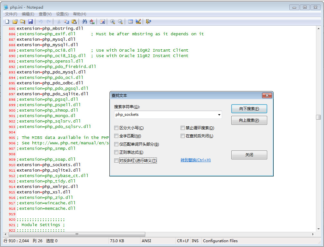Viewport: 324px width, 247px height.
Task: Follow the 转到替换(Ctrl+H) link
Action: pyautogui.click(x=196, y=160)
